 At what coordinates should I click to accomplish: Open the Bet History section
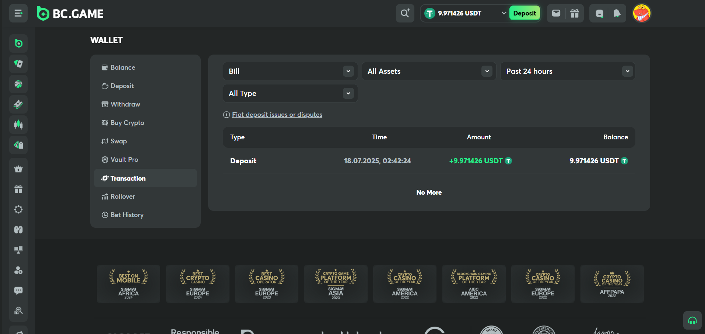(145, 215)
